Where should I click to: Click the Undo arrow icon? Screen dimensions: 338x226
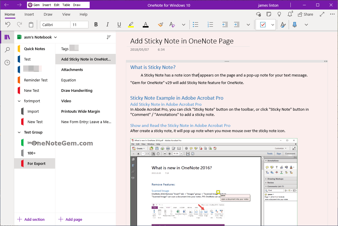(x=8, y=25)
